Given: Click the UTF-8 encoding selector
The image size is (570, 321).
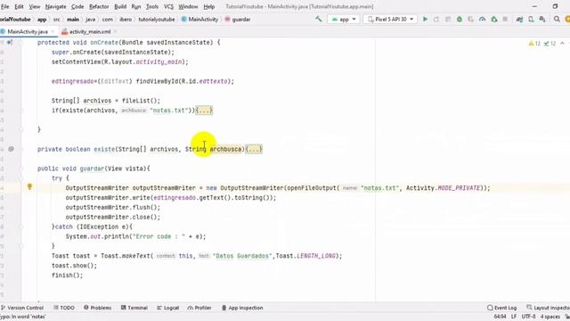Looking at the screenshot, I should click(x=528, y=317).
